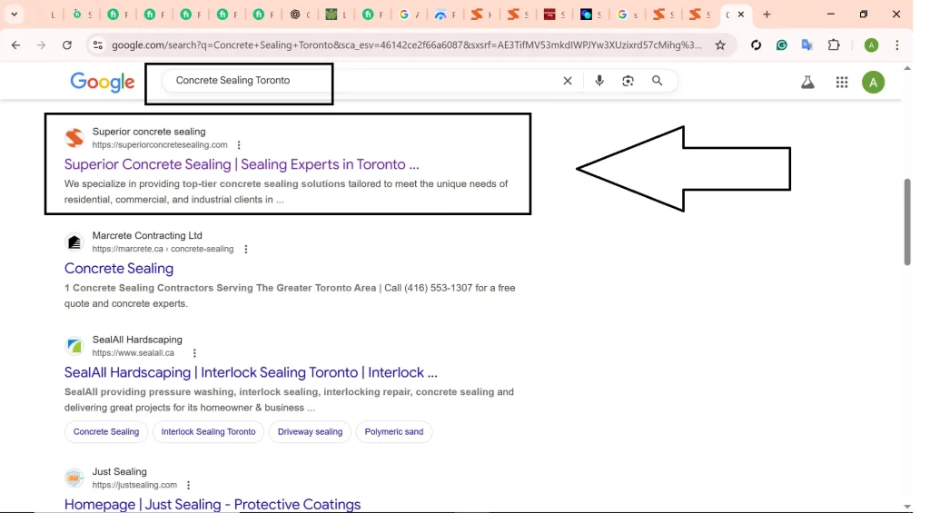Open more options for Superior concrete sealing result
This screenshot has width=930, height=513.
click(x=239, y=144)
